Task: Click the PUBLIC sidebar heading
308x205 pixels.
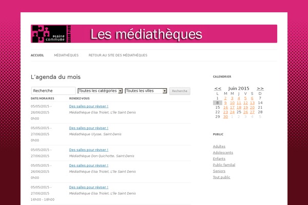Action: point(218,134)
